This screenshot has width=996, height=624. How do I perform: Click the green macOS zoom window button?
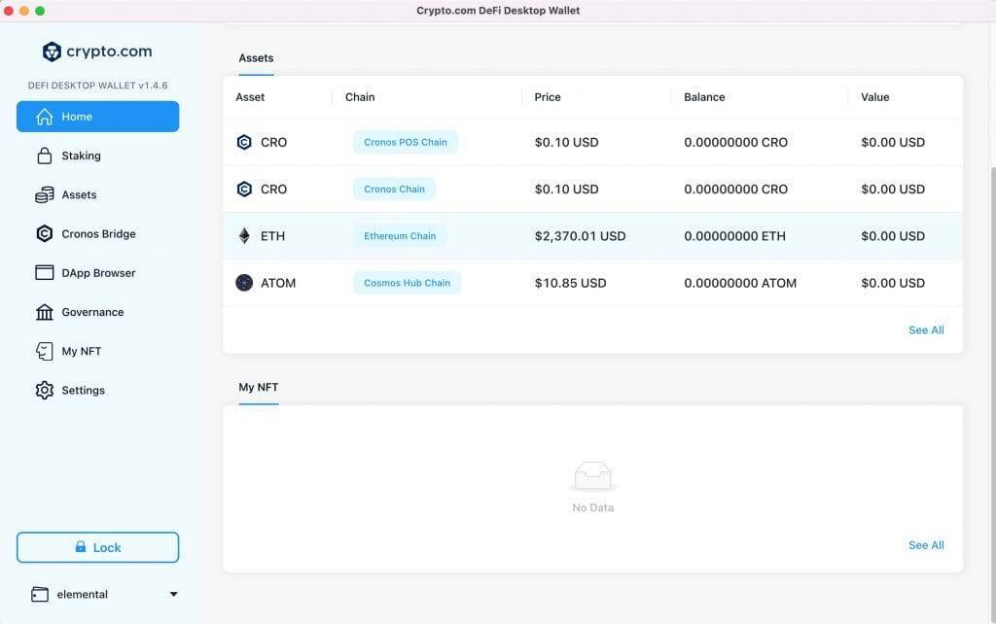tap(39, 11)
